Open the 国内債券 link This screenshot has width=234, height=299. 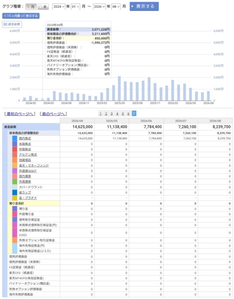pyautogui.click(x=25, y=176)
